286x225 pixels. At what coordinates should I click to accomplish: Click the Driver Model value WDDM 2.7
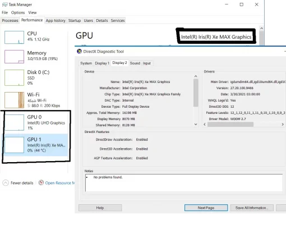(238, 119)
